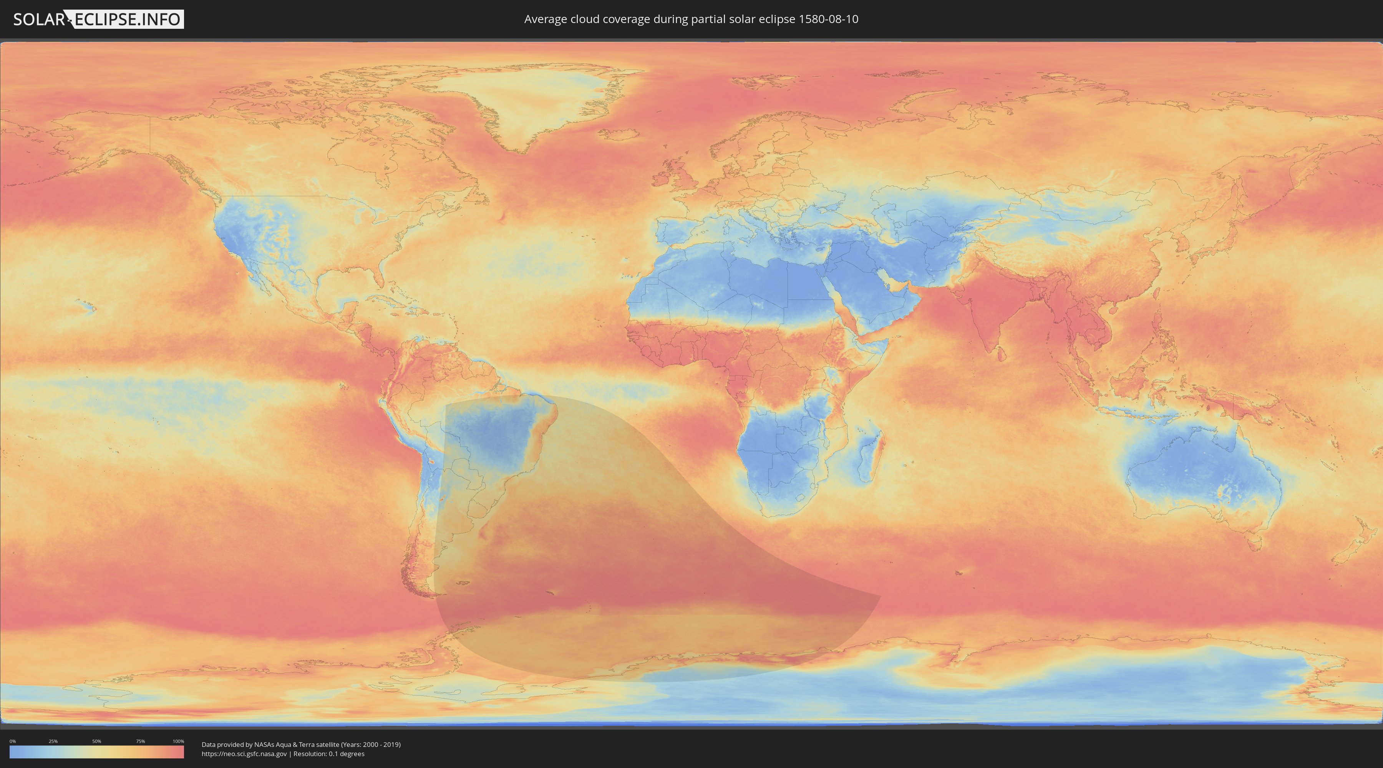Screen dimensions: 1383x768
Task: Click the 100% label on the legend
Action: pos(178,741)
